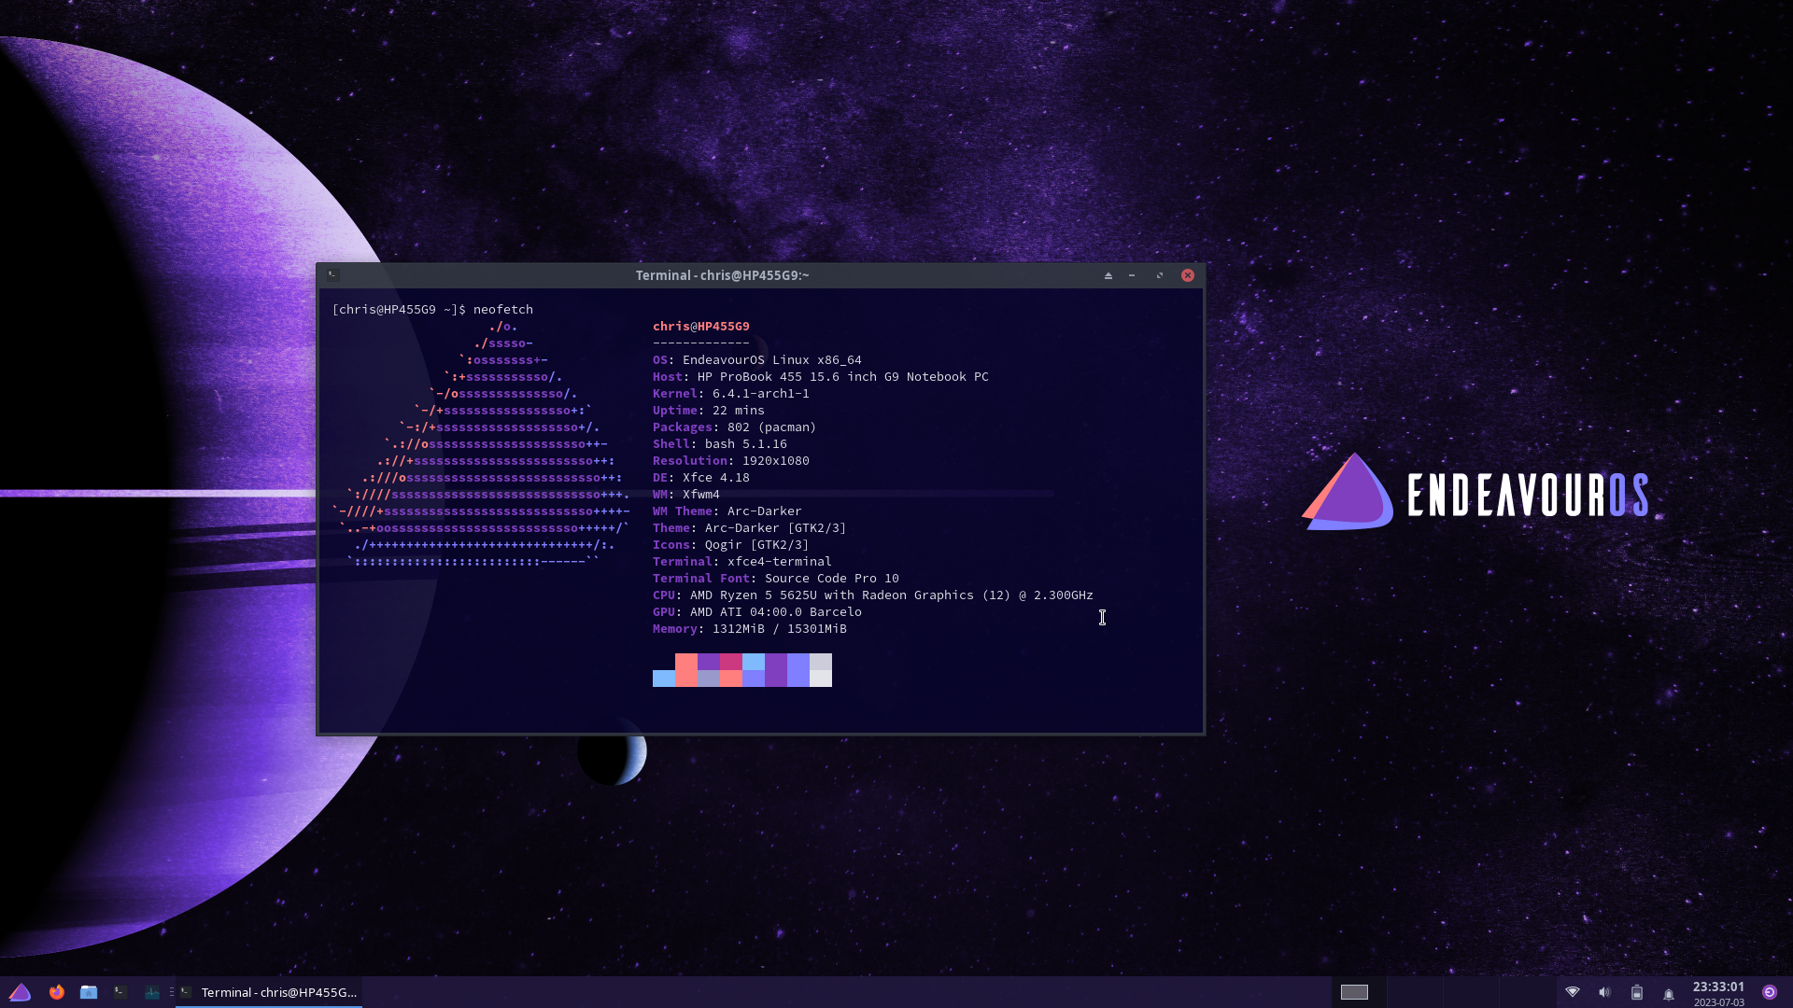Close the Terminal window
This screenshot has height=1008, width=1793.
1188,275
